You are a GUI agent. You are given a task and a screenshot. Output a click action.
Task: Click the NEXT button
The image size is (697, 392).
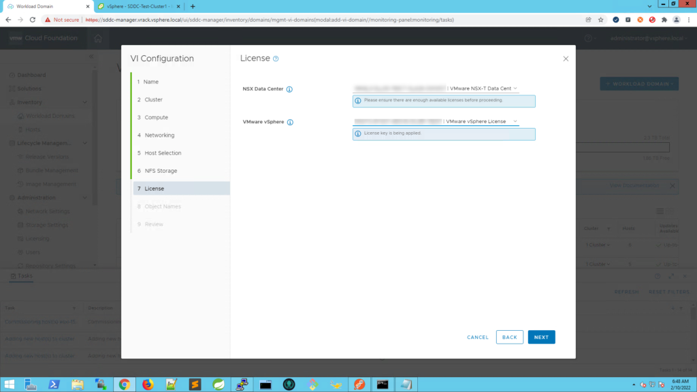[541, 337]
